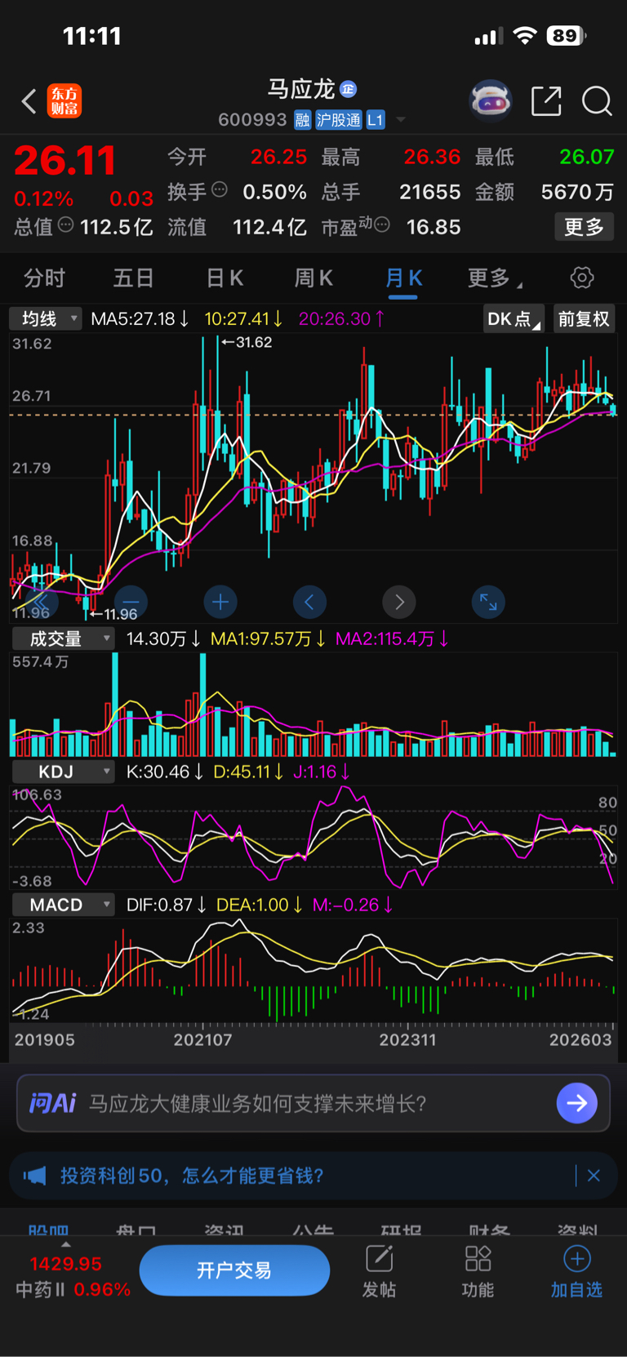Screen dimensions: 627x1357
Task: Tap the back arrow icon
Action: tap(29, 101)
